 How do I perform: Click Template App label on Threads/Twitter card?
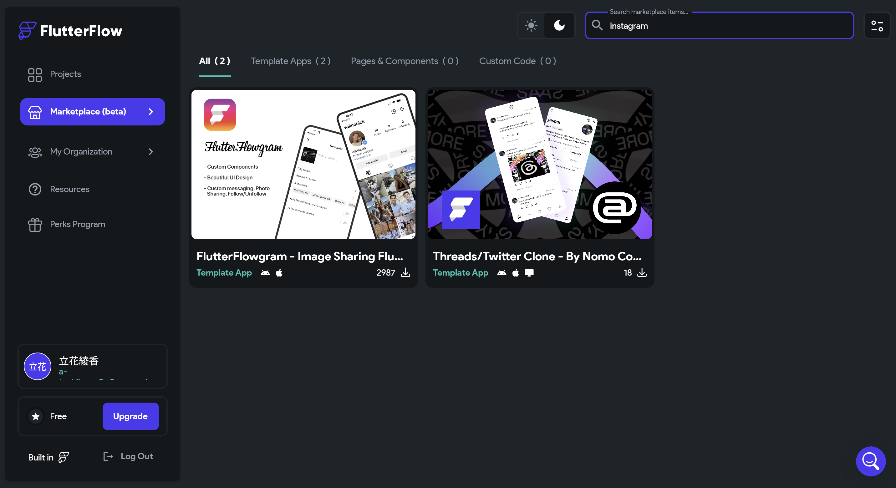pos(461,273)
